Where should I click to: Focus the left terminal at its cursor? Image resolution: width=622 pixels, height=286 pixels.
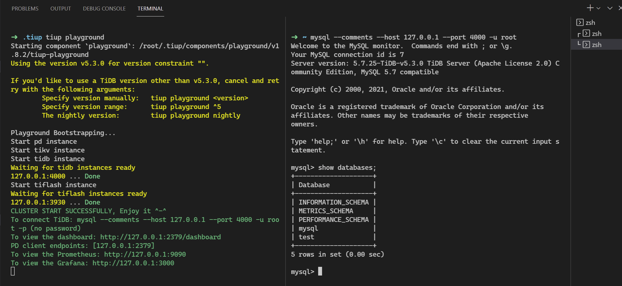tap(13, 271)
